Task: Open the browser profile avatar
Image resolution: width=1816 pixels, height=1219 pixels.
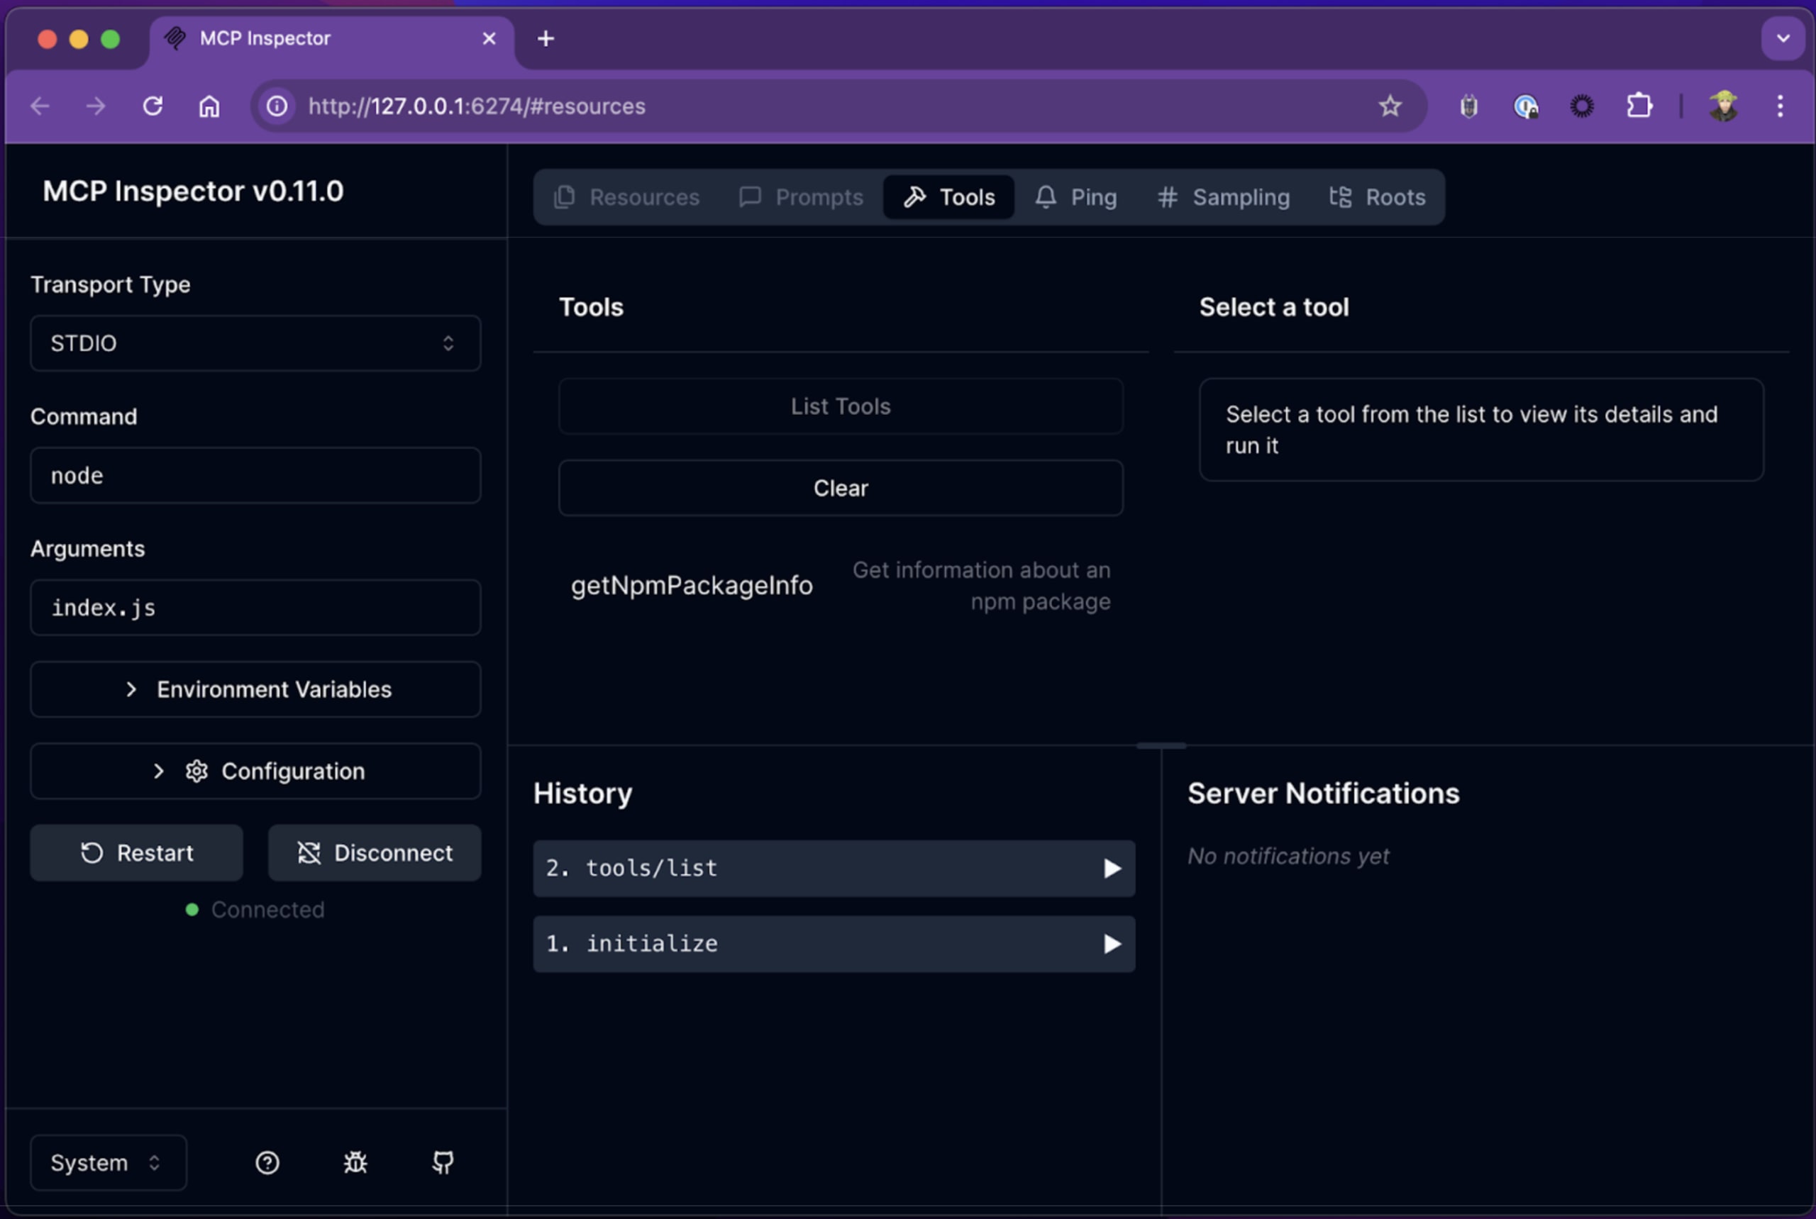Action: 1724,106
